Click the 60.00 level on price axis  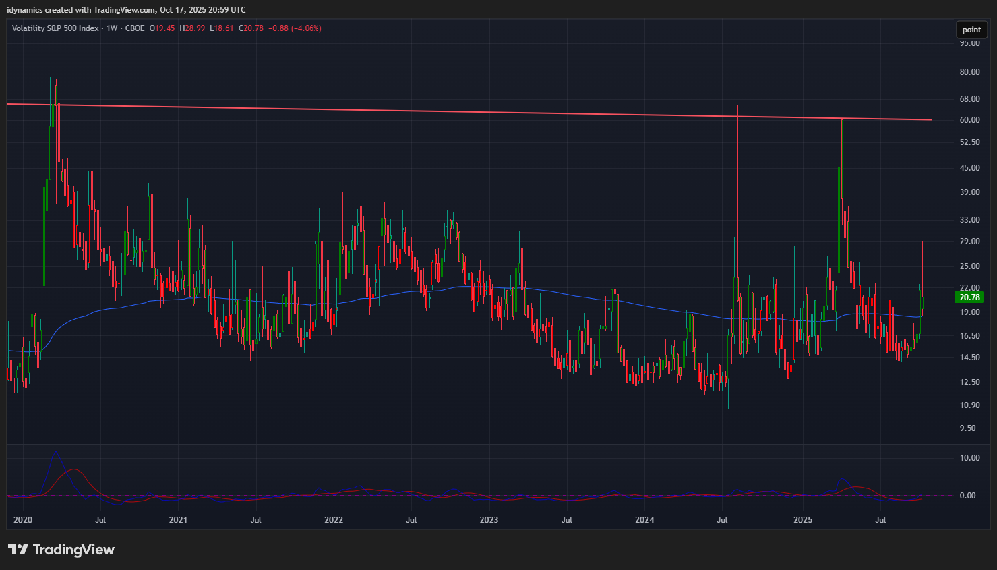(x=969, y=120)
